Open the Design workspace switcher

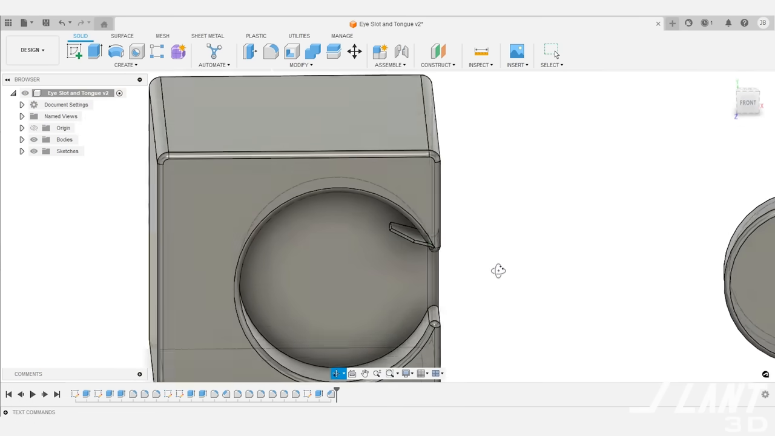[x=32, y=50]
